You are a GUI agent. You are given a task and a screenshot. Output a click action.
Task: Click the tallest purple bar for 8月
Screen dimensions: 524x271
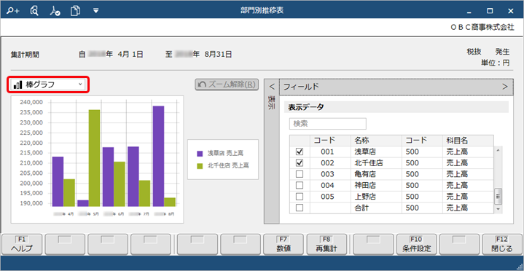(159, 156)
